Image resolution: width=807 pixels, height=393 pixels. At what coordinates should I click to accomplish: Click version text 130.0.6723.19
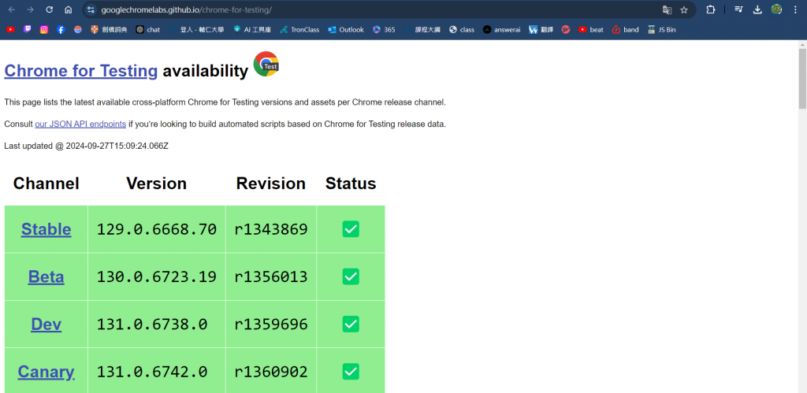(157, 277)
